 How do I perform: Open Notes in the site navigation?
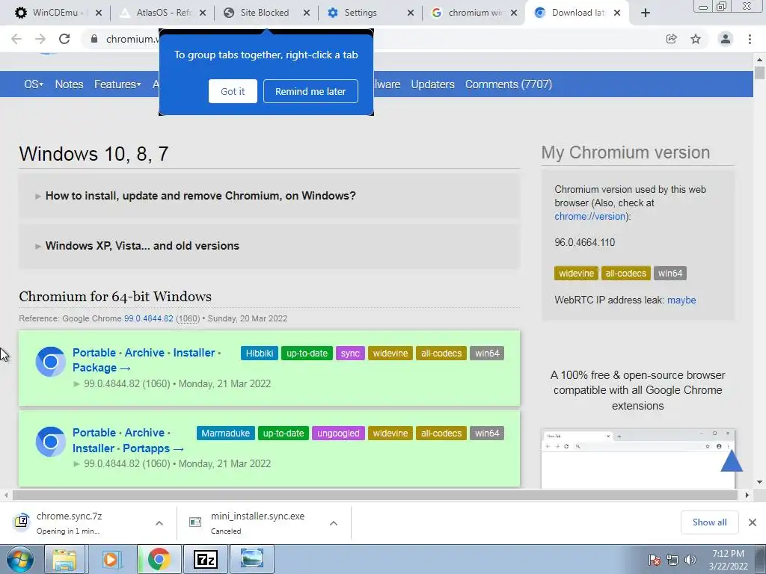pyautogui.click(x=69, y=84)
